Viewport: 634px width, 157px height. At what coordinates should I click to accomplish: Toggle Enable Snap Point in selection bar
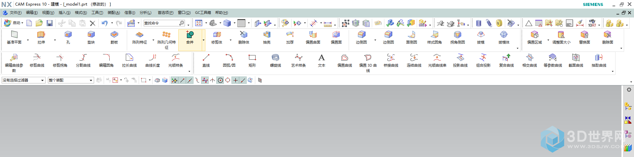[x=174, y=80]
